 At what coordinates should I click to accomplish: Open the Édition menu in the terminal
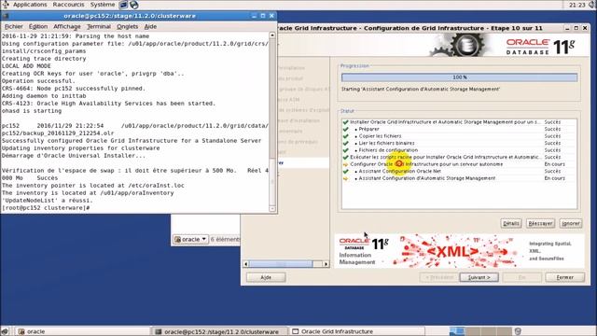click(x=38, y=27)
